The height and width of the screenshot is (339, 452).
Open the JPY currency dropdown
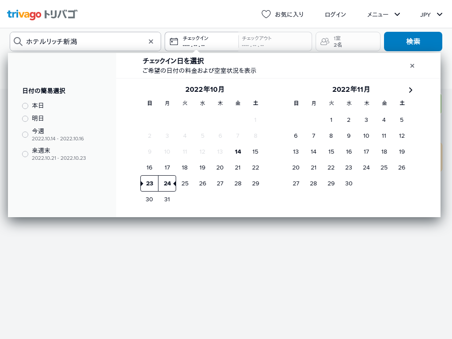431,14
